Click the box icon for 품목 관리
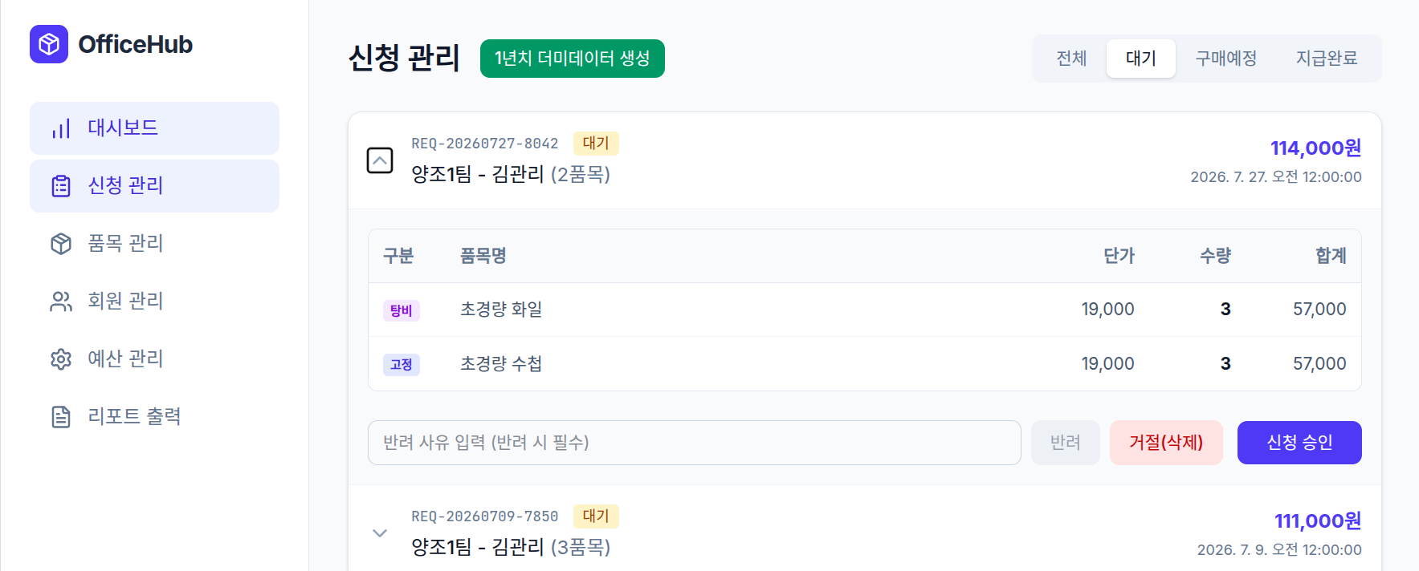The image size is (1419, 571). click(61, 244)
